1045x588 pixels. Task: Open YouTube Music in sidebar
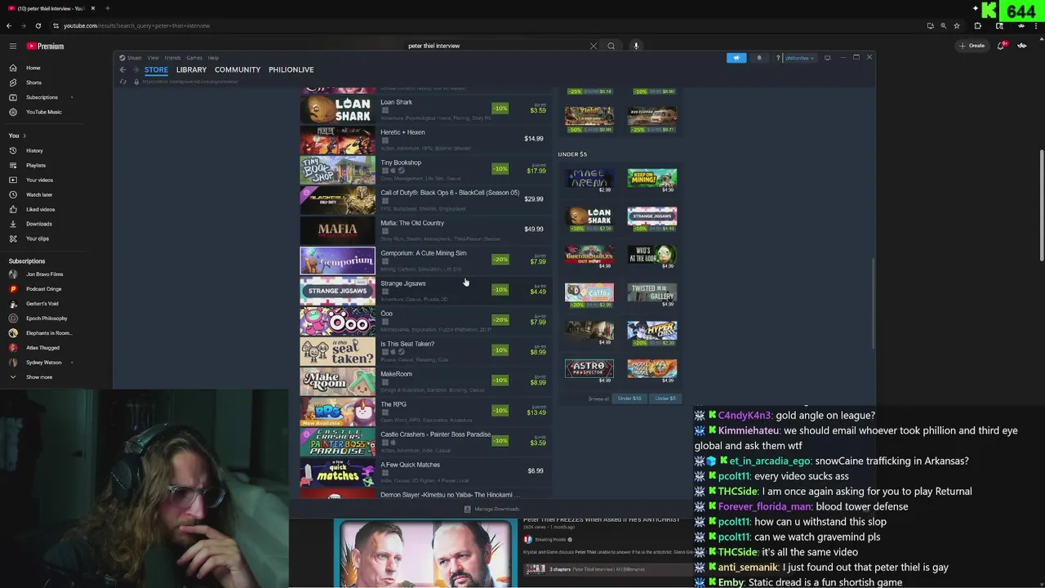click(x=43, y=112)
